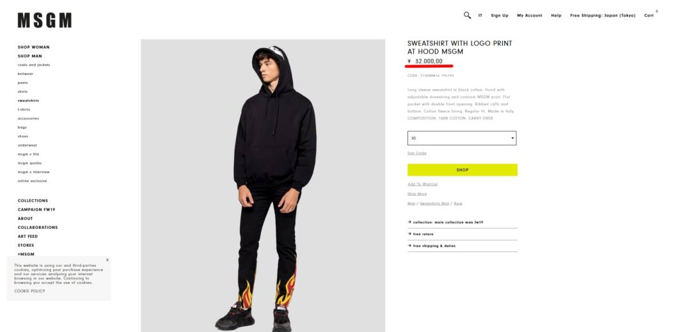Open Free Shipping: Japan (Tokyo) selector
678x332 pixels.
(x=603, y=15)
